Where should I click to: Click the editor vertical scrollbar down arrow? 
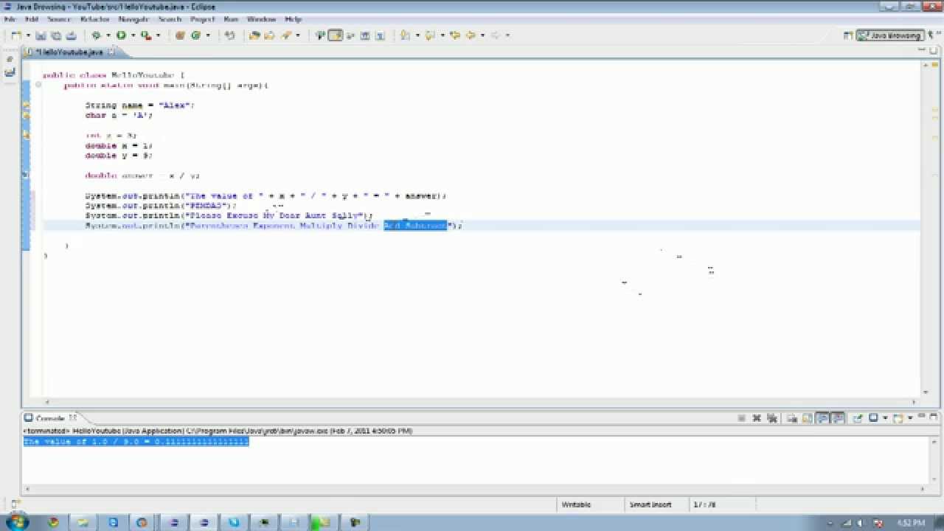click(x=925, y=393)
